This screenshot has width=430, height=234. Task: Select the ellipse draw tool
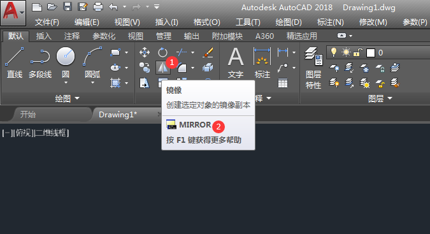tap(115, 68)
